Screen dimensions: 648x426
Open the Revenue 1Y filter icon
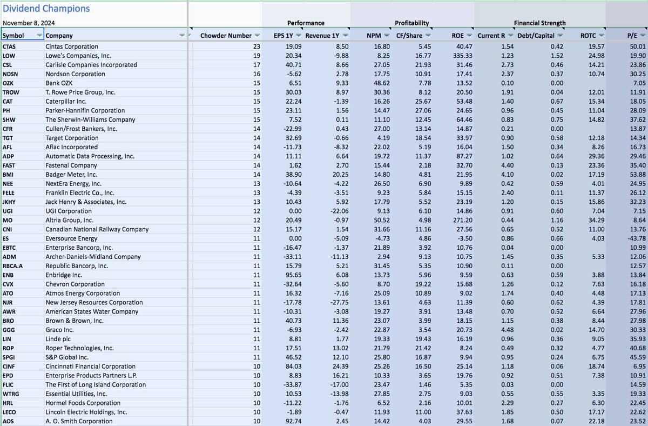(x=345, y=36)
